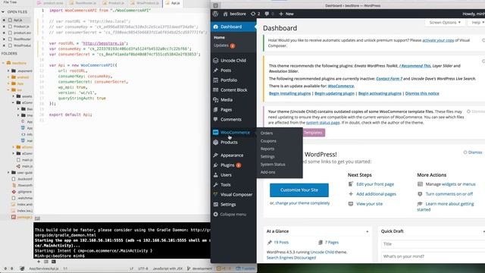Click the Appearance paintbrush icon
Screen dimensions: 485x273
tap(215, 155)
